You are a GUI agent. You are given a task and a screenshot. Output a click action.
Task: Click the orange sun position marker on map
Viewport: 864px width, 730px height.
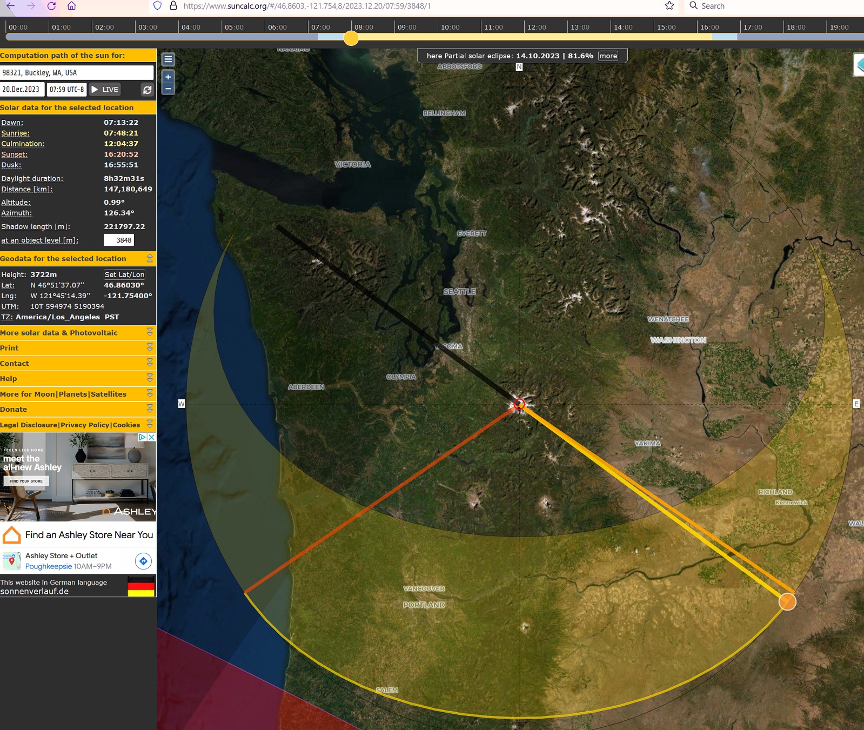[x=787, y=601]
